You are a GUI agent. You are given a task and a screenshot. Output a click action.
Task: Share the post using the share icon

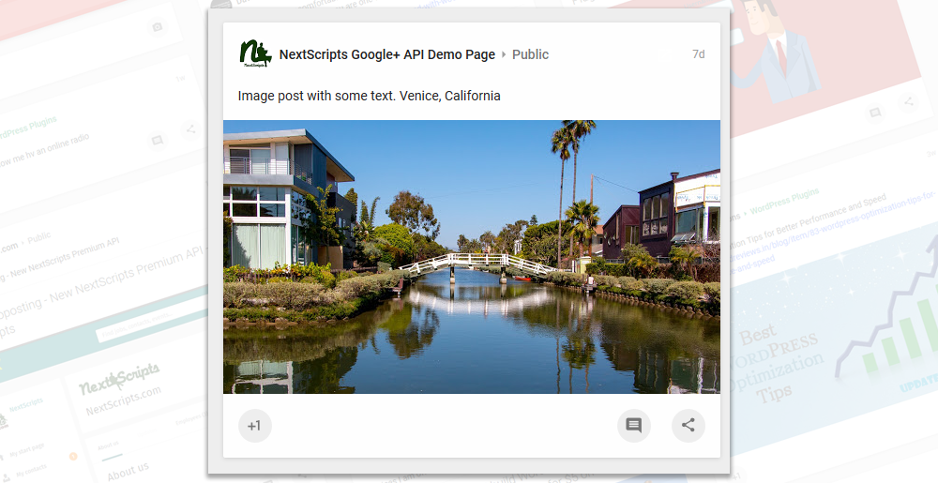pyautogui.click(x=688, y=426)
